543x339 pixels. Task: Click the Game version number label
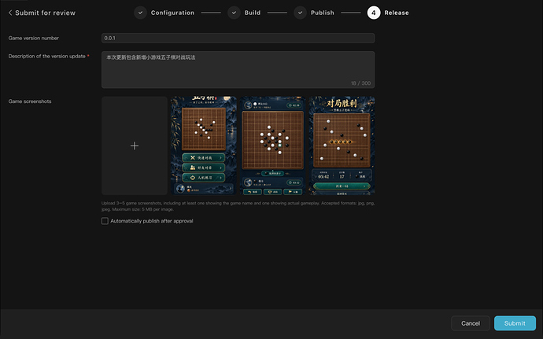34,38
